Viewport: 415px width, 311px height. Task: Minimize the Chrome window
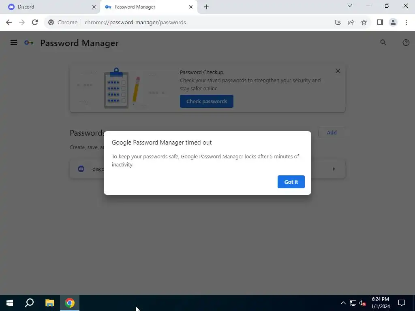(368, 6)
